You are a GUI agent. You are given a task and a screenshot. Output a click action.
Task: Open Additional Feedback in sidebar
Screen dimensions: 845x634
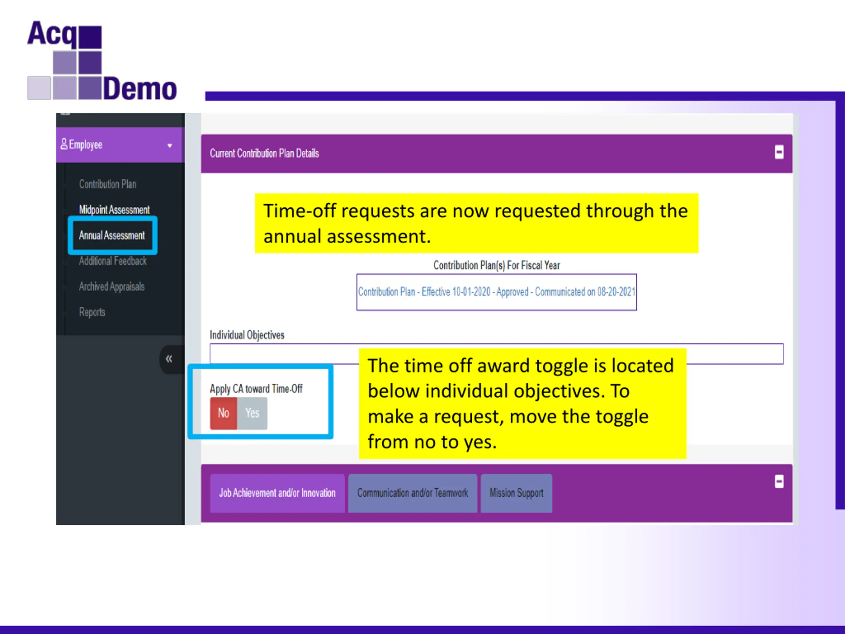[113, 261]
